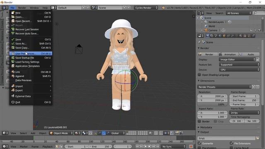Jump to the first frame button
The width and height of the screenshot is (265, 149).
point(137,147)
